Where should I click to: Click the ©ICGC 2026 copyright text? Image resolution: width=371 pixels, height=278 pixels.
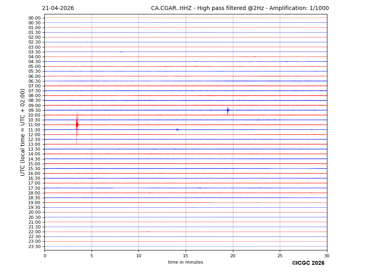308,263
